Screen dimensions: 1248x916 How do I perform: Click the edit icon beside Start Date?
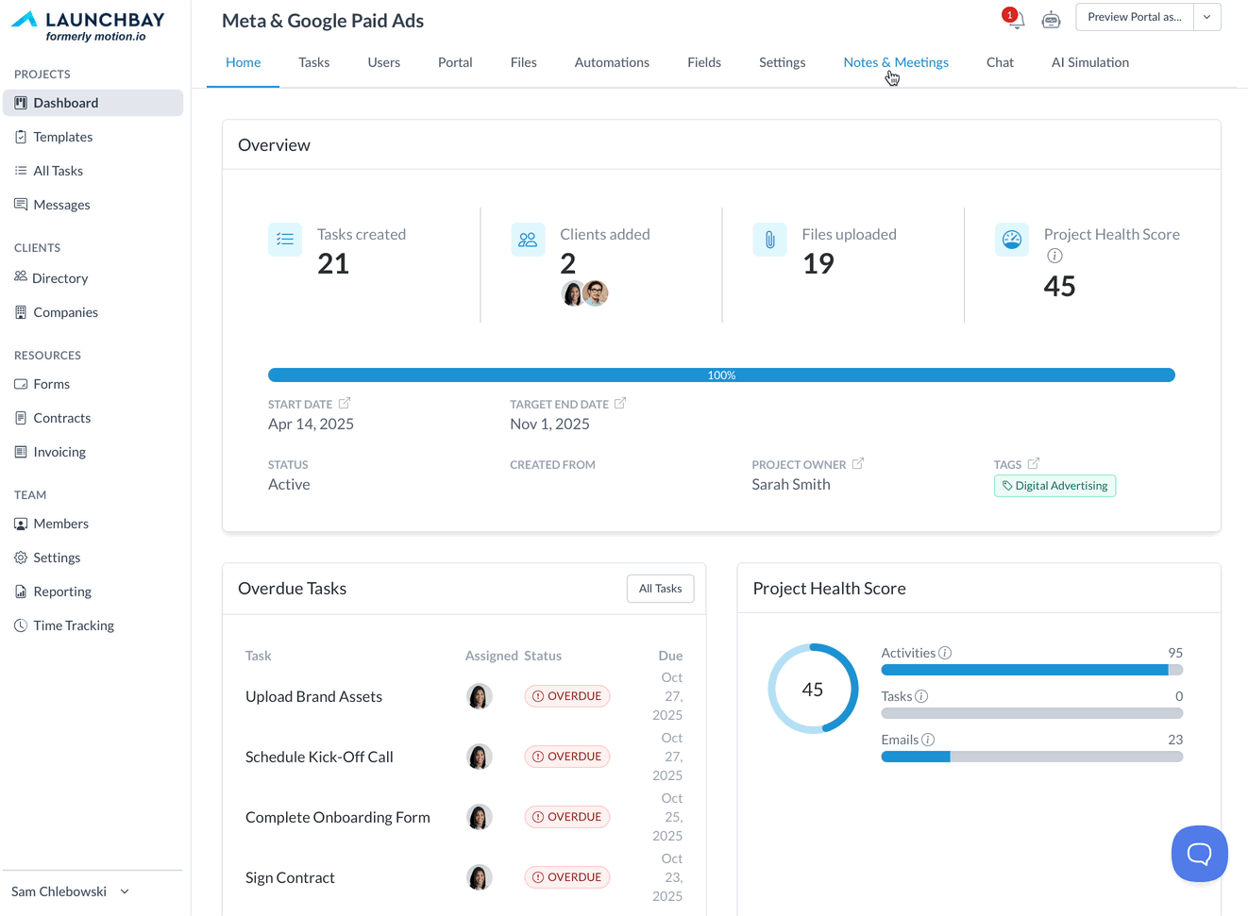[x=345, y=404]
